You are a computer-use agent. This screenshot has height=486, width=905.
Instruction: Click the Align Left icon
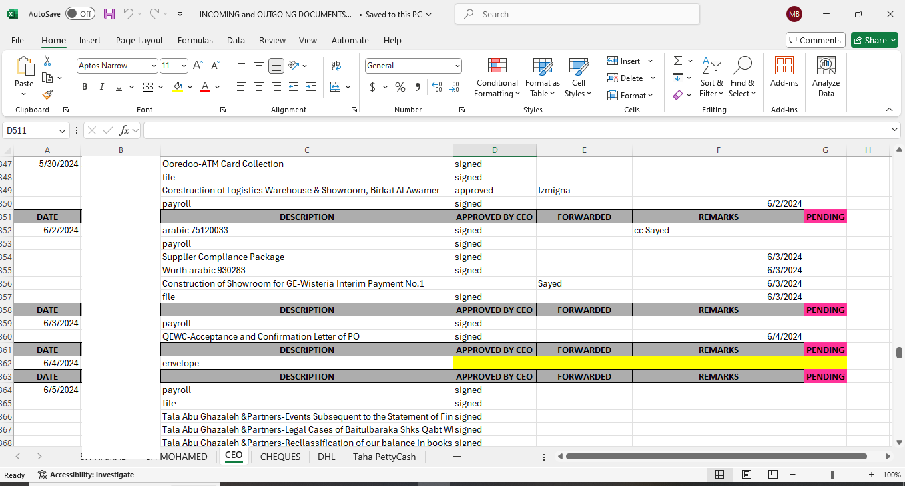[x=242, y=87]
